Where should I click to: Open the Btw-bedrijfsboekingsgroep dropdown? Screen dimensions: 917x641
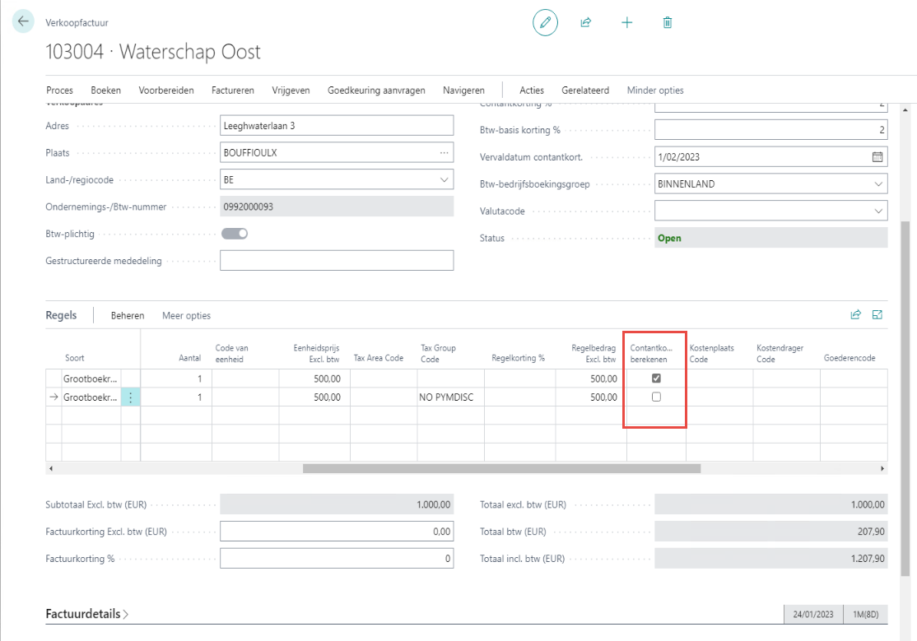click(x=877, y=184)
